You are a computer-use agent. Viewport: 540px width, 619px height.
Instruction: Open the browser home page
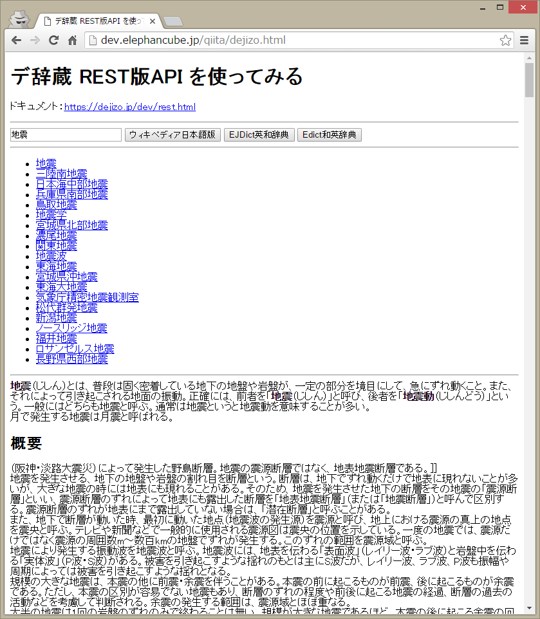(x=72, y=39)
